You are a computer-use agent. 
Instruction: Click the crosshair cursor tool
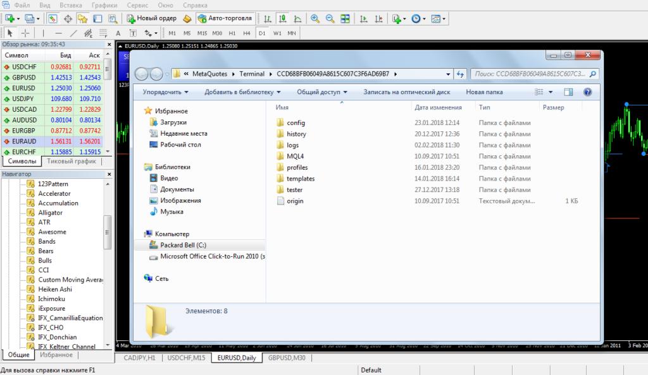[25, 33]
